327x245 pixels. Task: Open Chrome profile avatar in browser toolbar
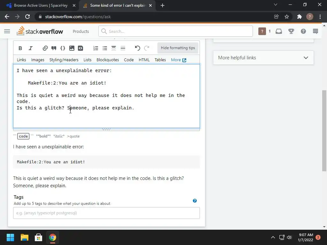(310, 17)
